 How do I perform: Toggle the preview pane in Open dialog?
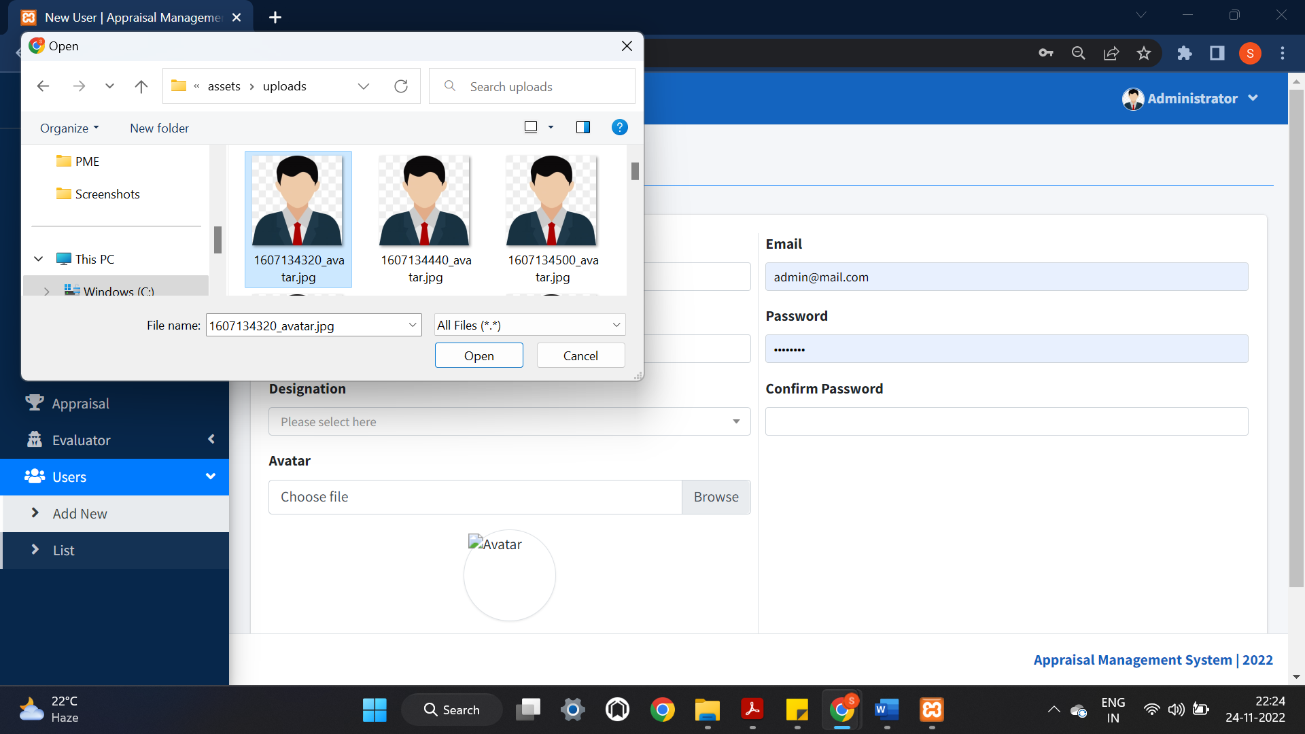click(x=583, y=127)
